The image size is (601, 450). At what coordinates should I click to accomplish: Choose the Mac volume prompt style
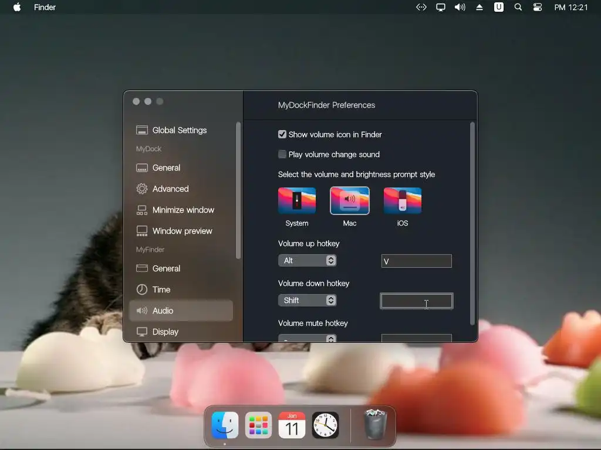pos(350,200)
